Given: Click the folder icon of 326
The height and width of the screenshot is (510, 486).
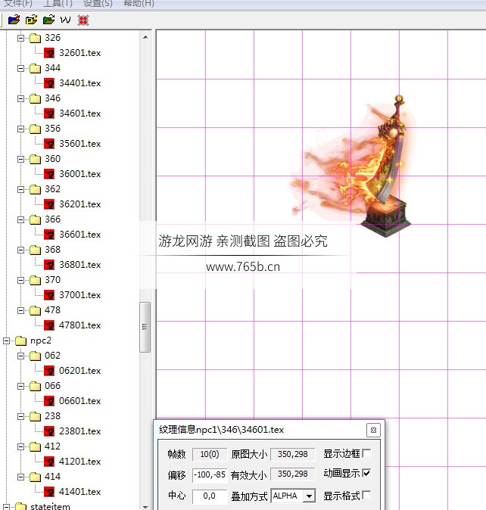Looking at the screenshot, I should pos(35,38).
